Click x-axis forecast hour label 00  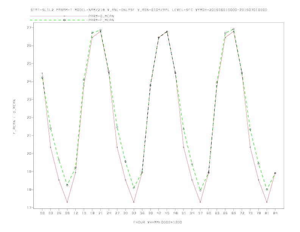[x=42, y=213]
